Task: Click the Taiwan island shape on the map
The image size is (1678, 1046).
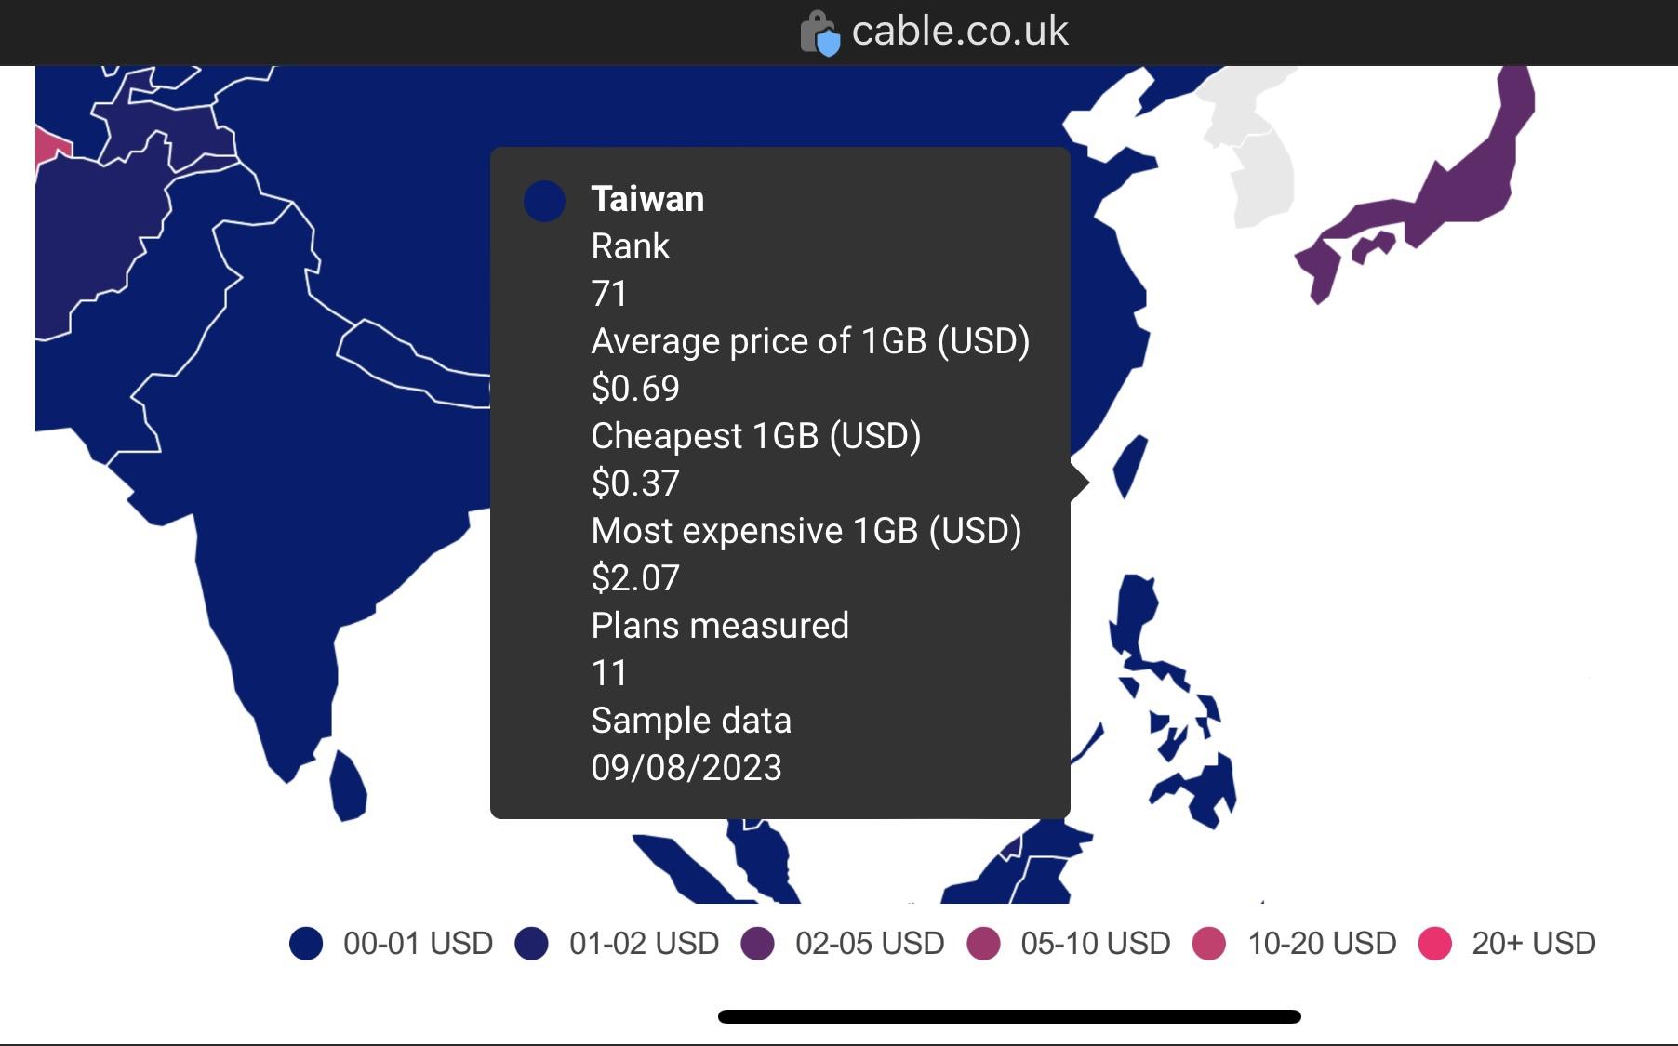Action: pyautogui.click(x=1130, y=465)
